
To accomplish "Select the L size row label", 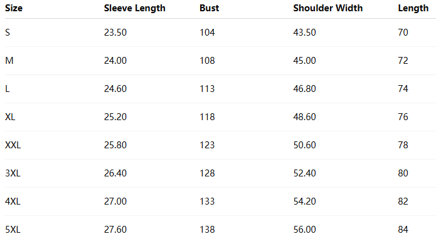I will pyautogui.click(x=8, y=89).
